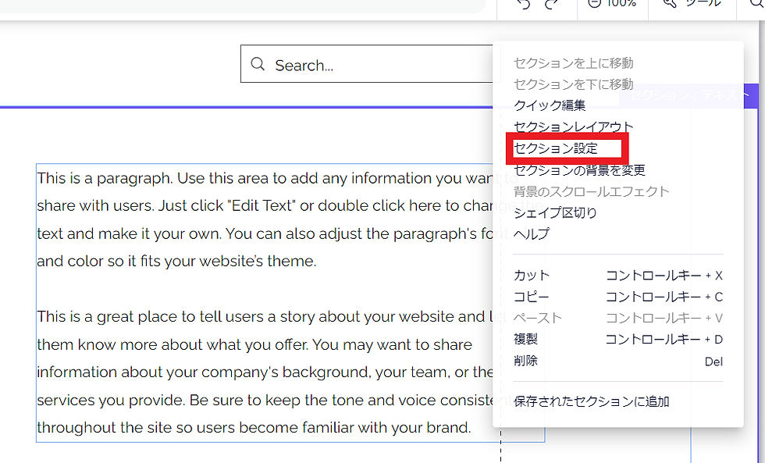This screenshot has width=765, height=463.
Task: Click inside the Search... input field
Action: (x=366, y=64)
